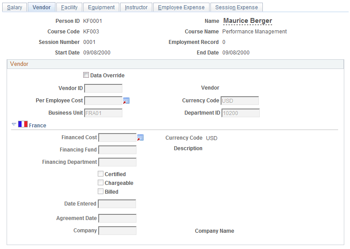The image size is (350, 249).
Task: Click the Maurice Berger name link
Action: click(247, 21)
